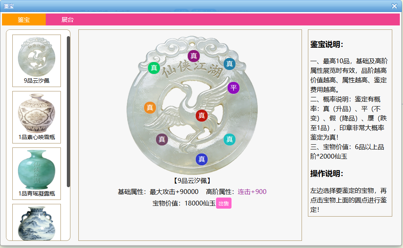Click the green 真 appraisal dot
This screenshot has height=248, width=403.
tap(154, 68)
